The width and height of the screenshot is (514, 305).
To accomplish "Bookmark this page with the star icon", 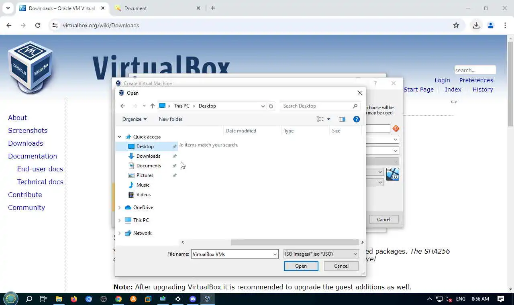I will point(456,25).
